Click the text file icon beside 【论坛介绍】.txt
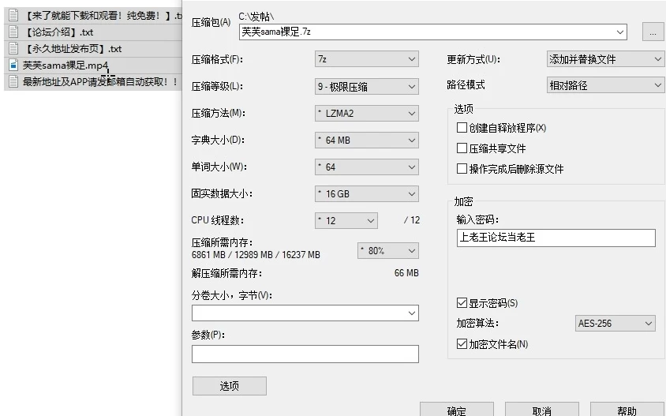This screenshot has width=666, height=416. pyautogui.click(x=13, y=32)
